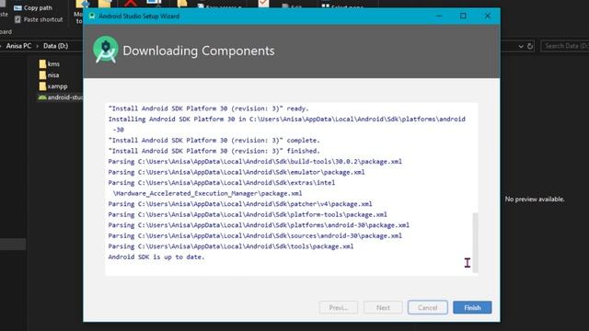
Task: Click the "No preview available." text in Explorer
Action: coord(535,199)
